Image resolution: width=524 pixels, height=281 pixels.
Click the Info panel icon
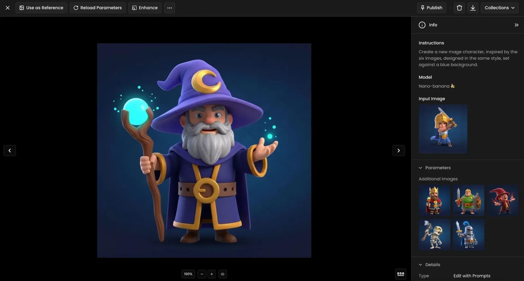coord(422,25)
